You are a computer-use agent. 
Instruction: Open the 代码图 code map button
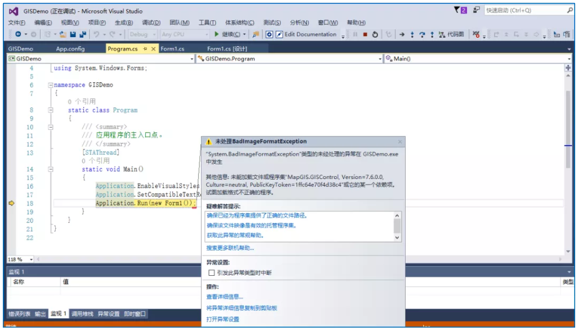(451, 34)
